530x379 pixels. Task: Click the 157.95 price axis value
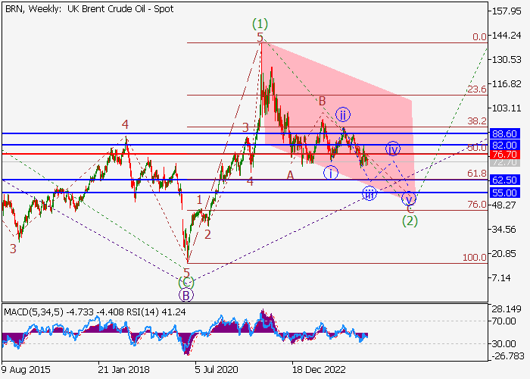pos(507,11)
